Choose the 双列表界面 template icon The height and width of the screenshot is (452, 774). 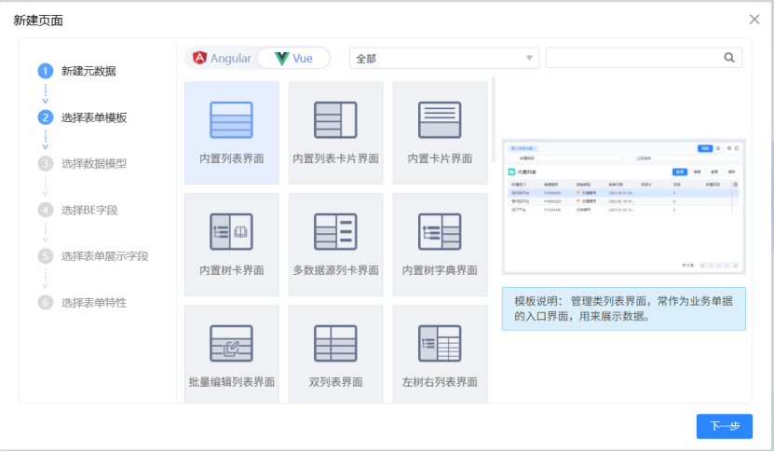click(x=335, y=343)
